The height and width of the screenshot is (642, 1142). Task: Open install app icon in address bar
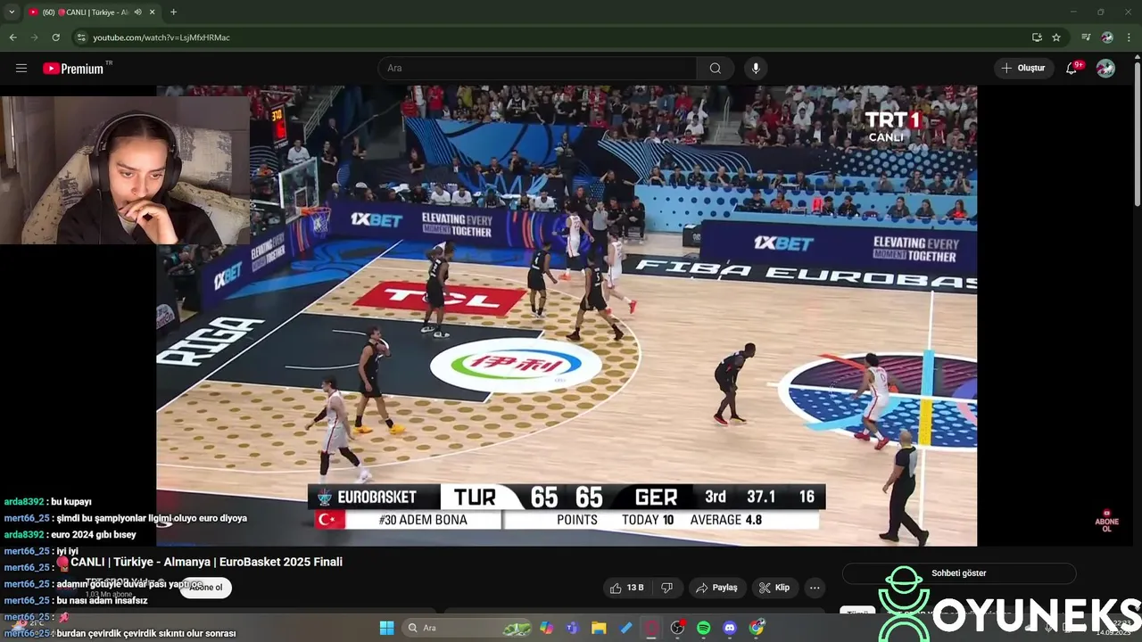[1037, 37]
